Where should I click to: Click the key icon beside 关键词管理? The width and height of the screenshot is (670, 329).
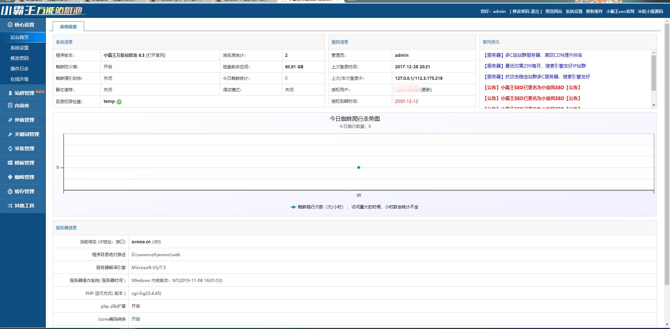pos(10,134)
